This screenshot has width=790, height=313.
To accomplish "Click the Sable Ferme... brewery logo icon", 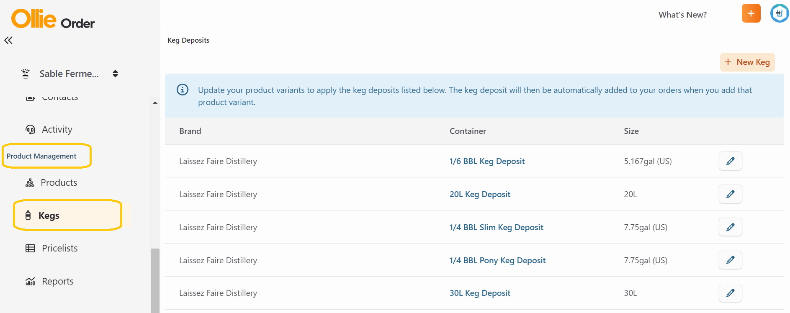I will (26, 74).
